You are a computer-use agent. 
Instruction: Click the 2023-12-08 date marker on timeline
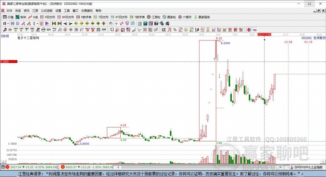(x=264, y=34)
